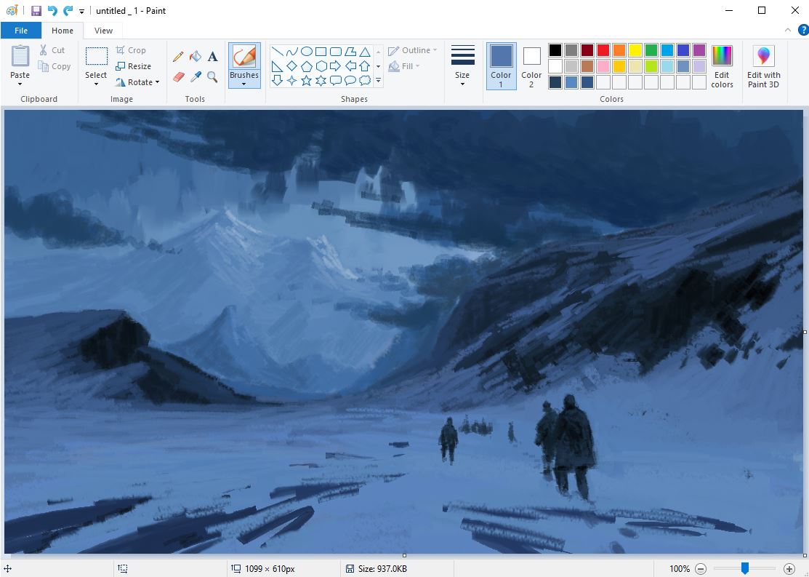Click the large figure in the painting

(573, 447)
